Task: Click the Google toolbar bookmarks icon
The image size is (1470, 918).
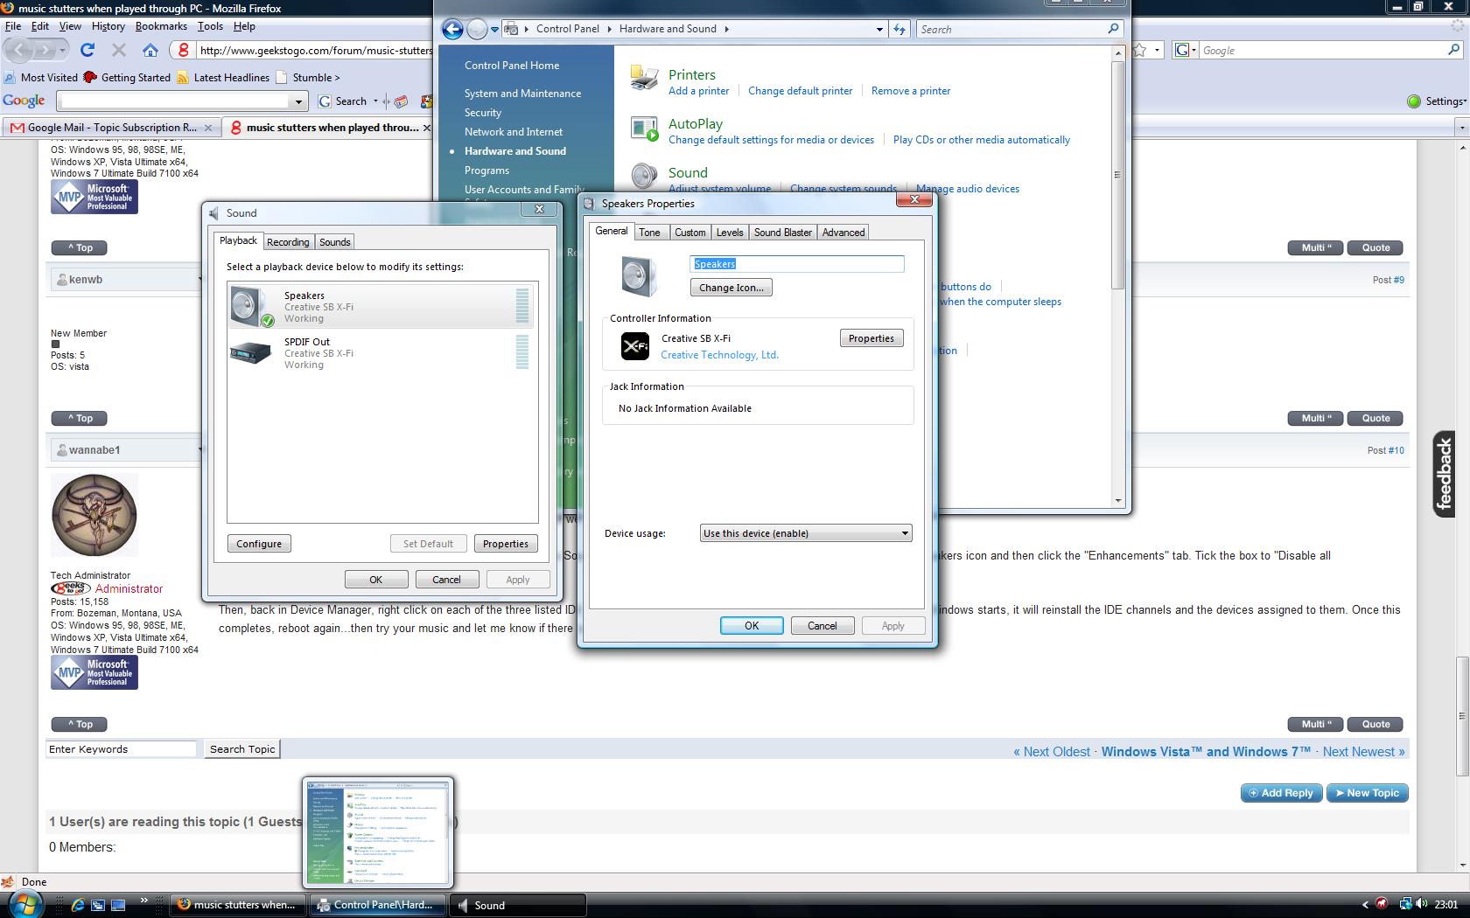Action: click(x=401, y=101)
